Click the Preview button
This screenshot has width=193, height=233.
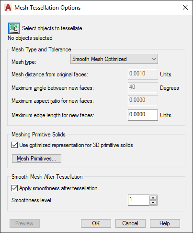[24, 223]
